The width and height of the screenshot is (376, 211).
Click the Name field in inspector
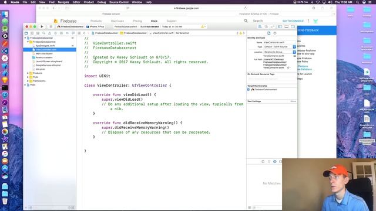click(280, 42)
